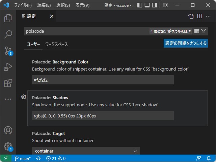Split the editor to the right
Viewport: 216px width, 162px height.
(x=199, y=16)
